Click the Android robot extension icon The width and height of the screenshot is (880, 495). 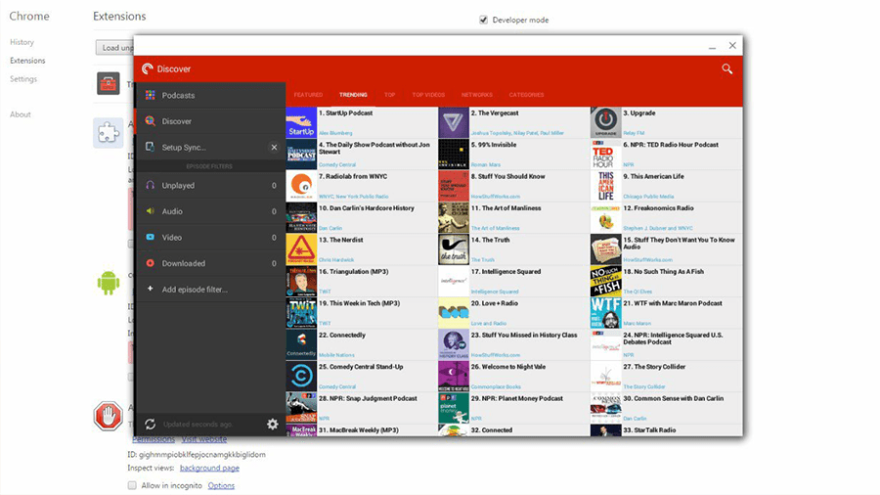[109, 283]
